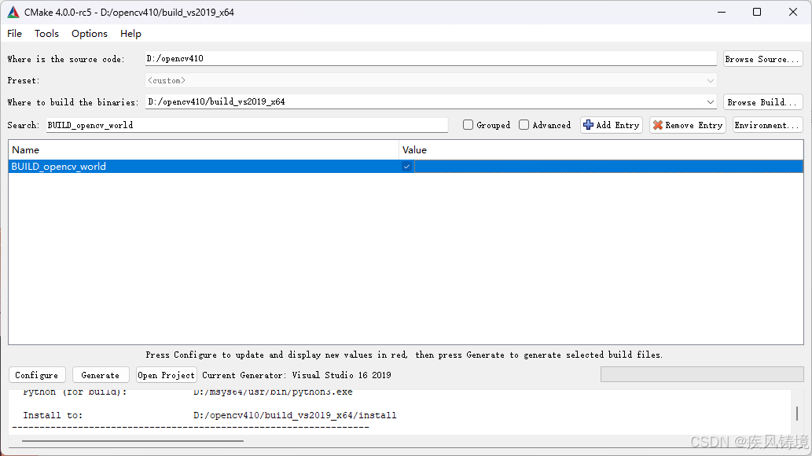The height and width of the screenshot is (456, 812).
Task: Open the Tools menu
Action: point(46,34)
